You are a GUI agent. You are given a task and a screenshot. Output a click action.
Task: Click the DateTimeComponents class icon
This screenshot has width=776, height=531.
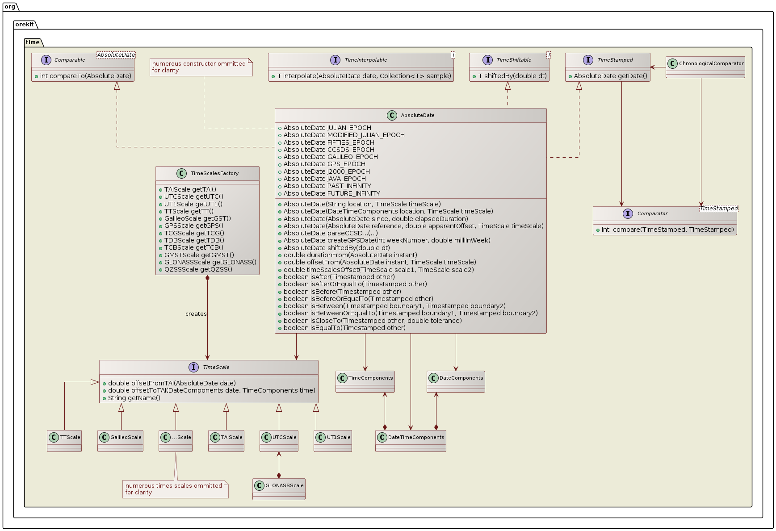click(382, 437)
